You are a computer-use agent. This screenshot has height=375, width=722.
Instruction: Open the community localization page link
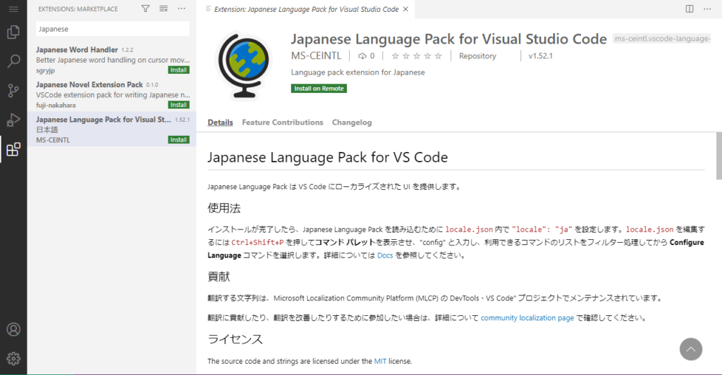[x=527, y=318]
